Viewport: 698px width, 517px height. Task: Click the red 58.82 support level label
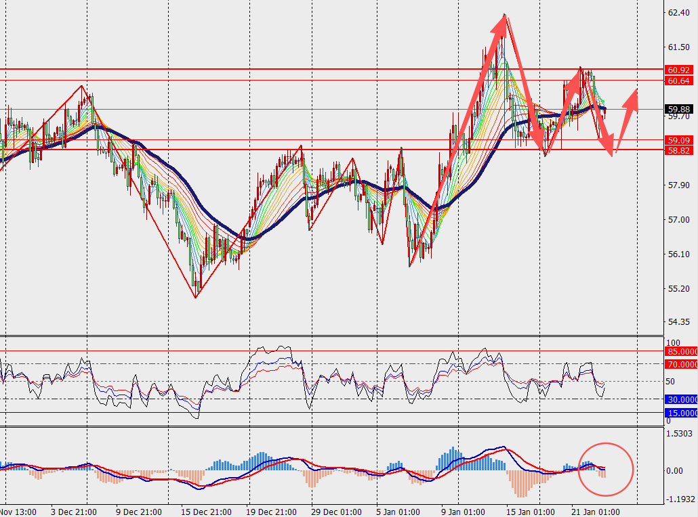[680, 150]
